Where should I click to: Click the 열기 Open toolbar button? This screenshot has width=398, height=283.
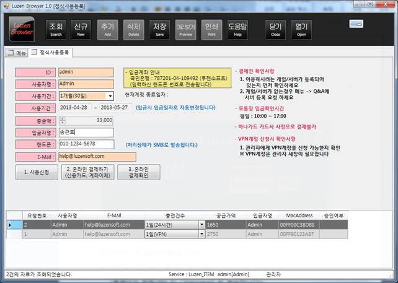301,29
